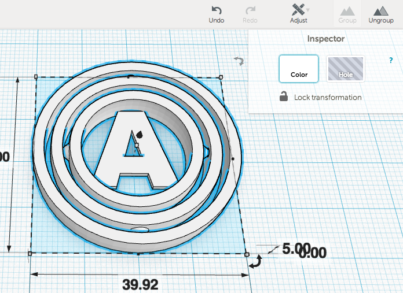Select the black cone height handle
Viewport: 403px width, 293px height.
point(139,132)
